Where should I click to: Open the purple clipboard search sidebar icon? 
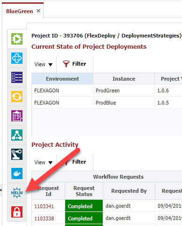click(17, 116)
